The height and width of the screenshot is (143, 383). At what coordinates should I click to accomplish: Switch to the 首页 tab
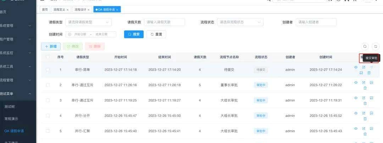[x=45, y=10]
